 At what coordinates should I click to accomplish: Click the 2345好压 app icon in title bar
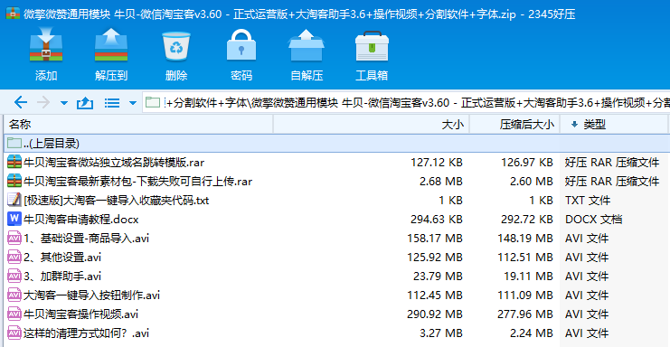pos(13,14)
